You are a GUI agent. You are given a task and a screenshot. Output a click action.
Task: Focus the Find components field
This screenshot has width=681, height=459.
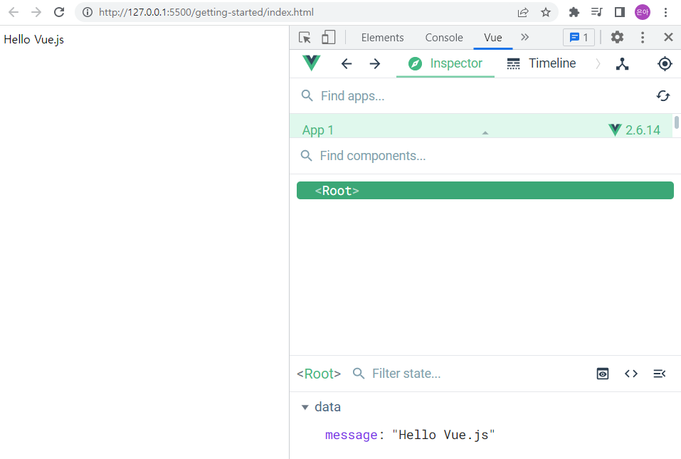[x=487, y=156]
